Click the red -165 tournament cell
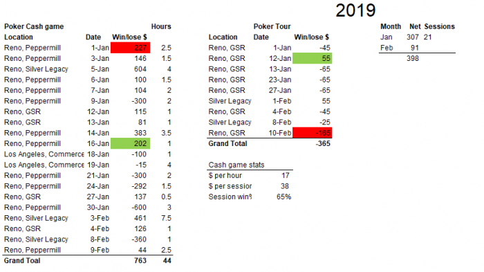This screenshot has width=484, height=272. (312, 133)
